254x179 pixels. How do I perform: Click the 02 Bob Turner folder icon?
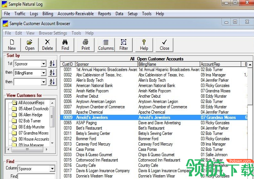coord(14,121)
